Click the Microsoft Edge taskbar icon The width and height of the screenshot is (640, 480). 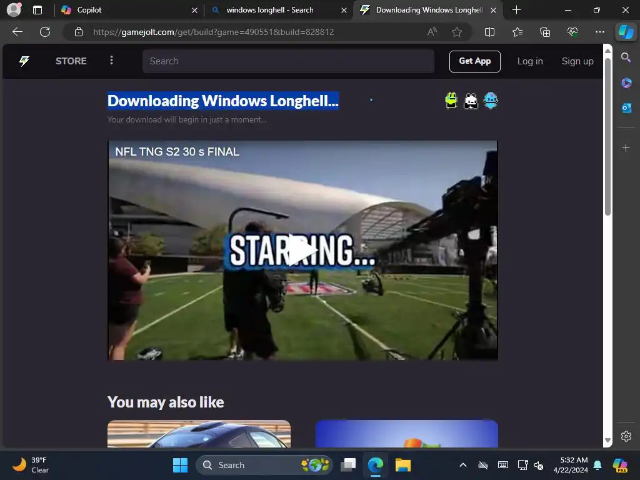(x=375, y=465)
